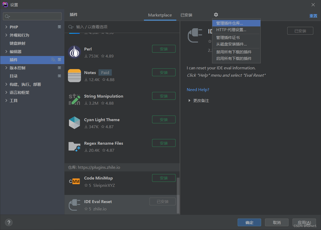Select 管理插件仓库... menu item

236,23
